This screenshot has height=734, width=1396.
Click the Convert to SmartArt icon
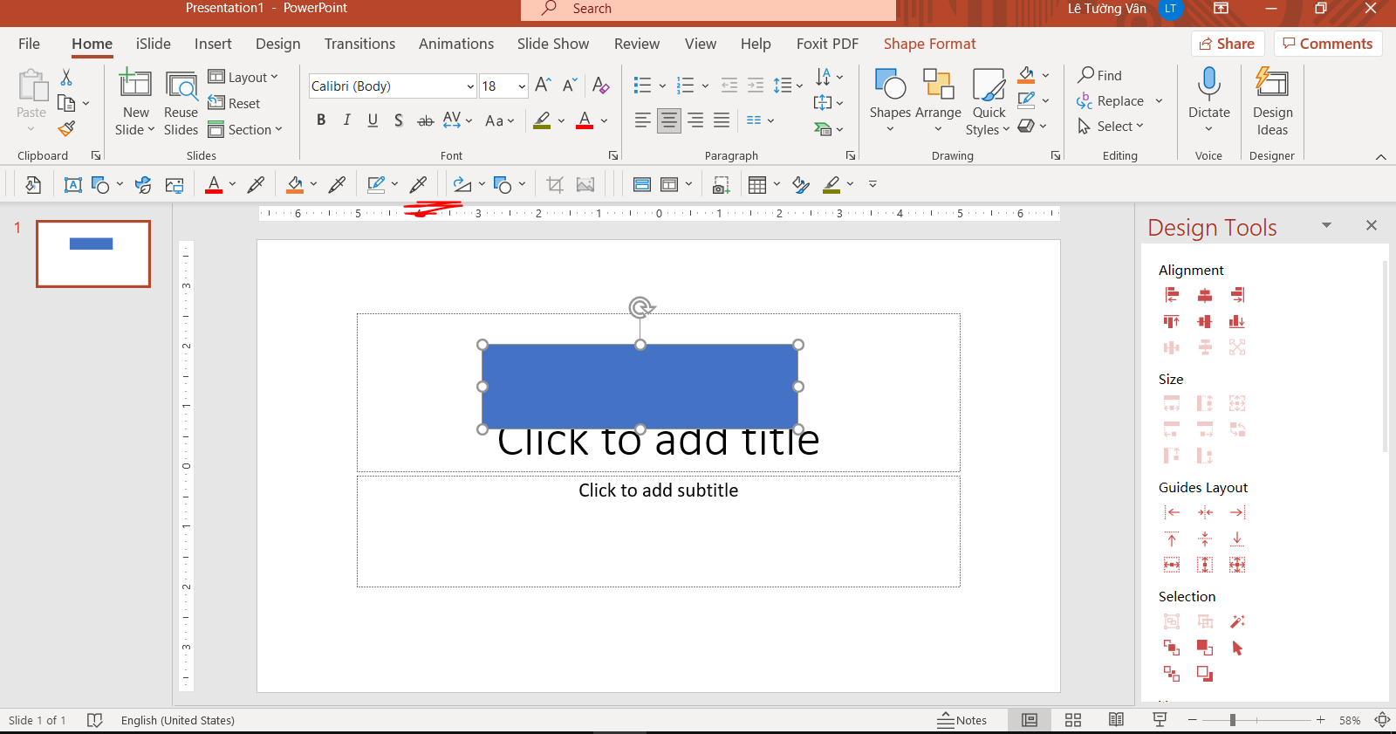pyautogui.click(x=823, y=129)
